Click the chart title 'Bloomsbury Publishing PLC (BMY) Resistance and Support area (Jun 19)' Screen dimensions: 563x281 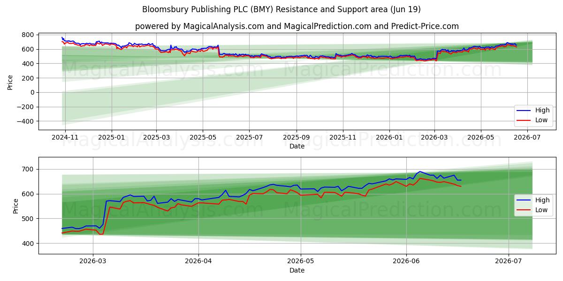(281, 9)
